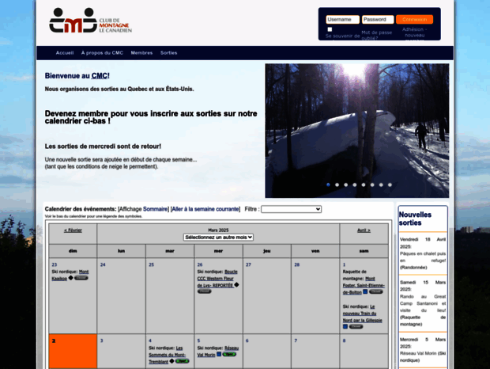The image size is (490, 369).
Task: Go to next month Avril
Action: pyautogui.click(x=364, y=230)
